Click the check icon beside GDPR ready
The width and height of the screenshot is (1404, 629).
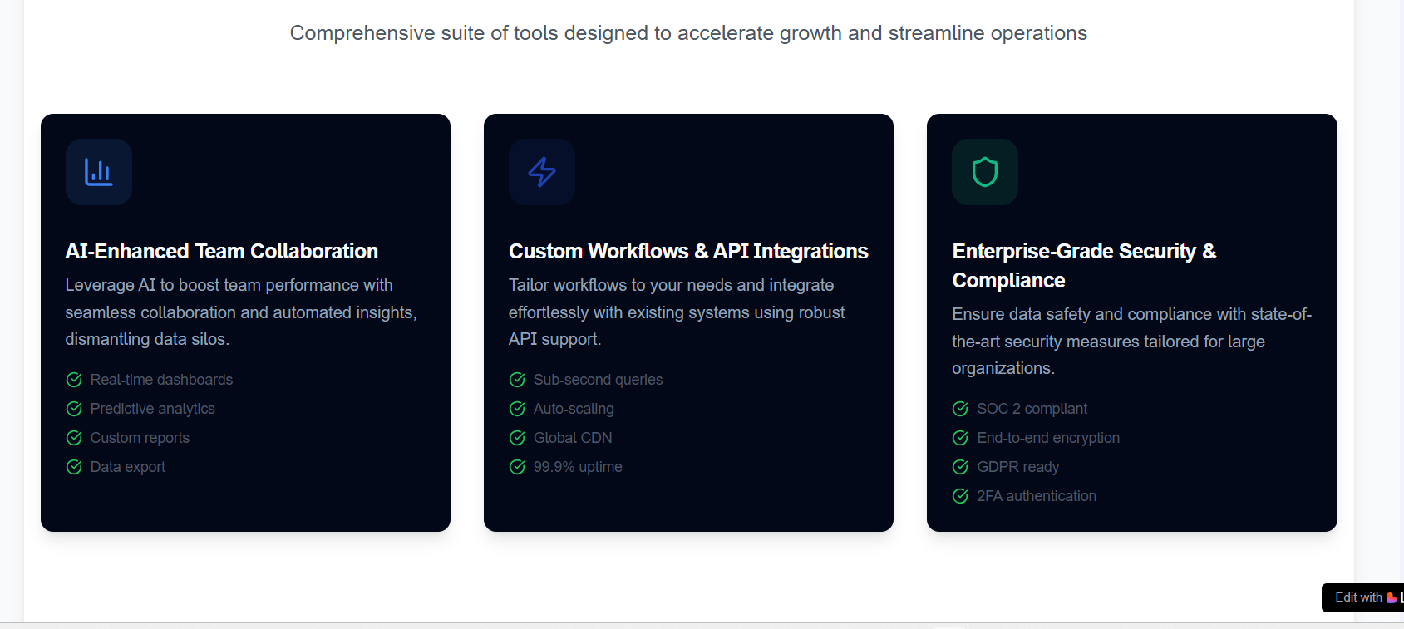point(960,467)
